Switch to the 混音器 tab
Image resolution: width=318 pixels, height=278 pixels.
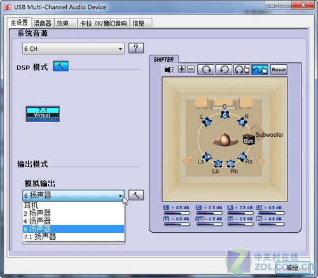click(x=43, y=23)
